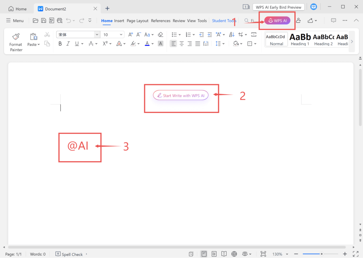This screenshot has width=363, height=258.
Task: Justify the paragraph text
Action: 198,44
